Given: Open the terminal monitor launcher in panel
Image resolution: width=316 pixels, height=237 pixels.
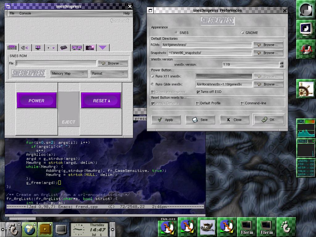Looking at the screenshot, I should (61, 229).
